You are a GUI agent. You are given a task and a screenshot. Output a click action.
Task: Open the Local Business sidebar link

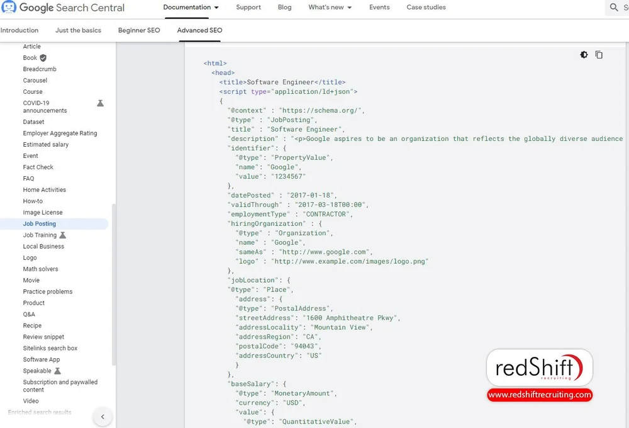click(x=43, y=246)
